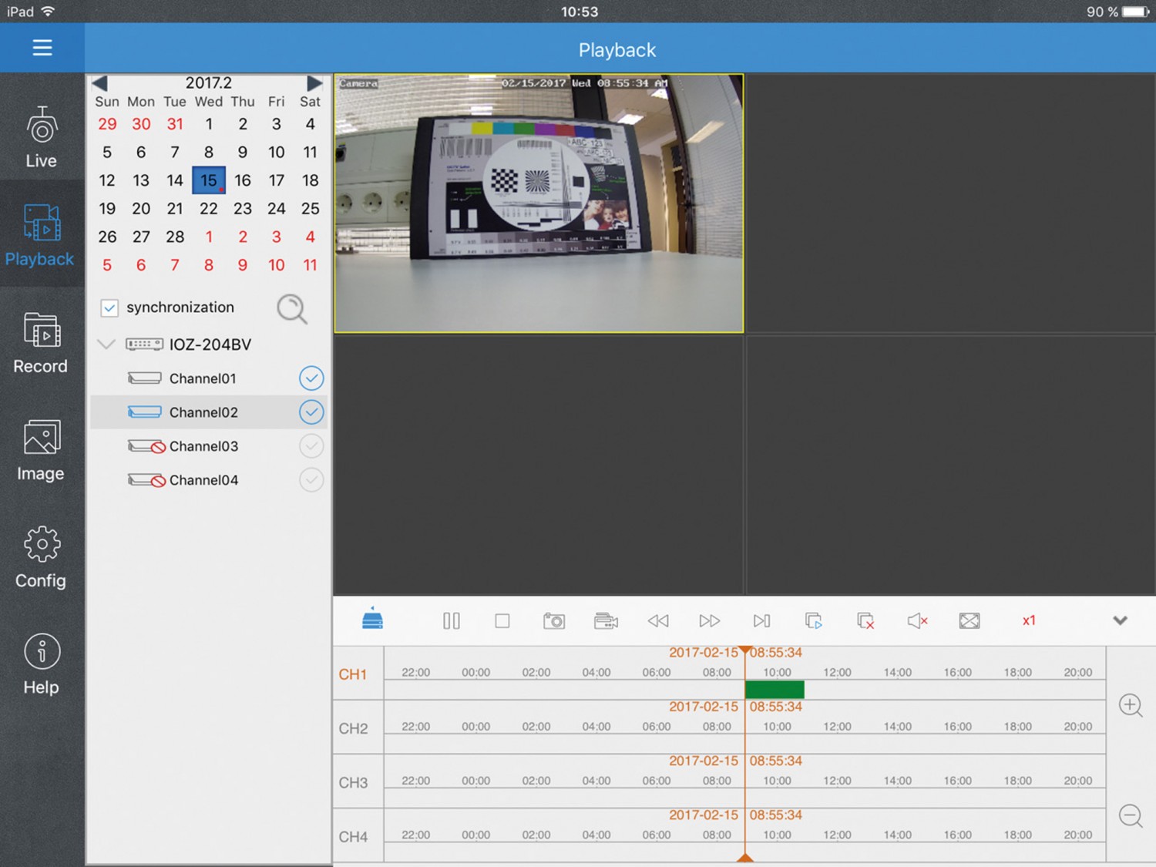The width and height of the screenshot is (1156, 867).
Task: Select the CH1 timeline label
Action: click(353, 674)
